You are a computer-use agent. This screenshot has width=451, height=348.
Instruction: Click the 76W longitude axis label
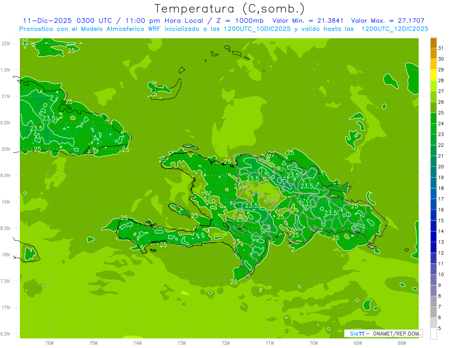click(49, 343)
